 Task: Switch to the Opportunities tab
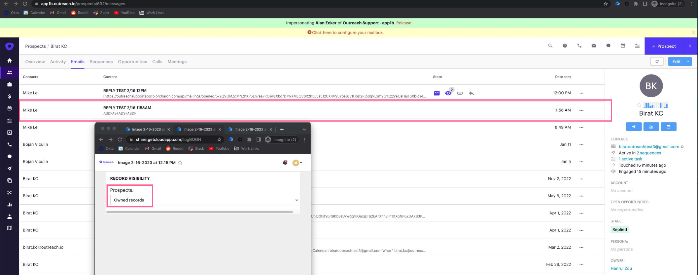[x=132, y=62]
